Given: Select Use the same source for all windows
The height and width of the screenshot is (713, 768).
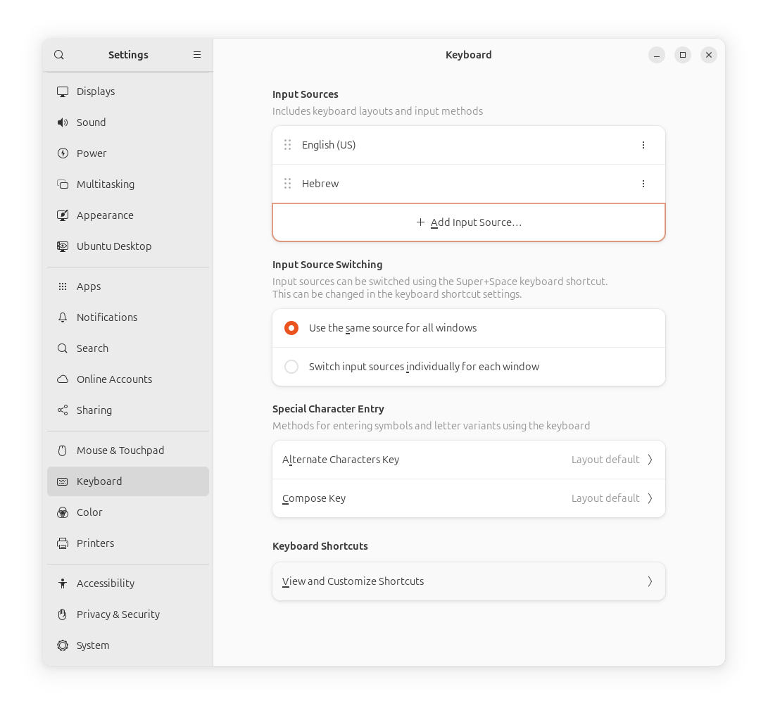Looking at the screenshot, I should click(291, 328).
